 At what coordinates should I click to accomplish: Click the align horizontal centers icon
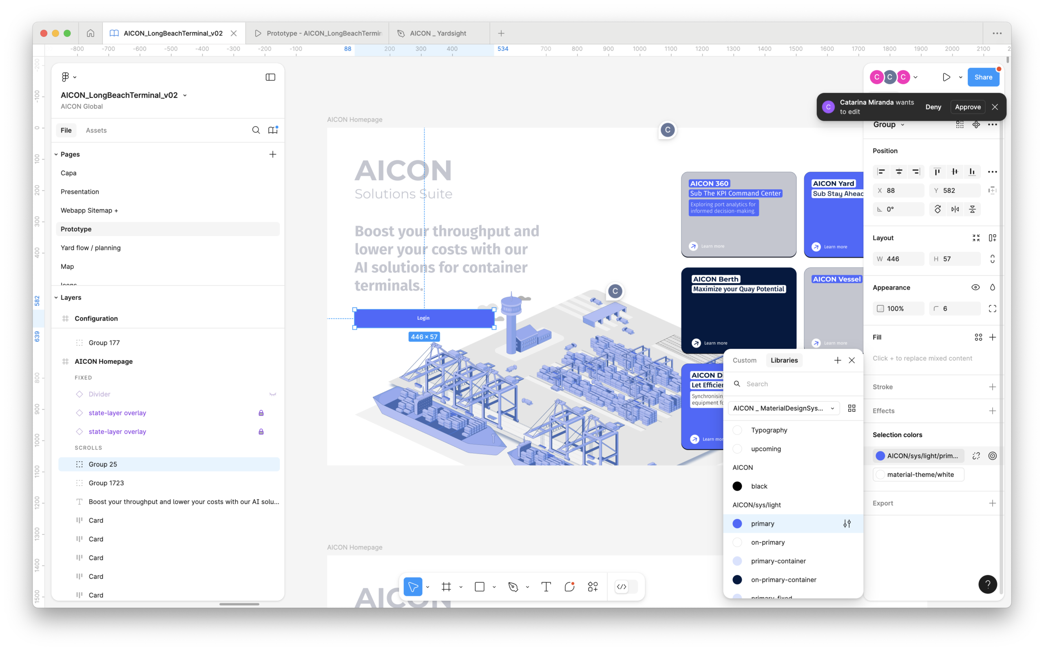[x=898, y=172]
